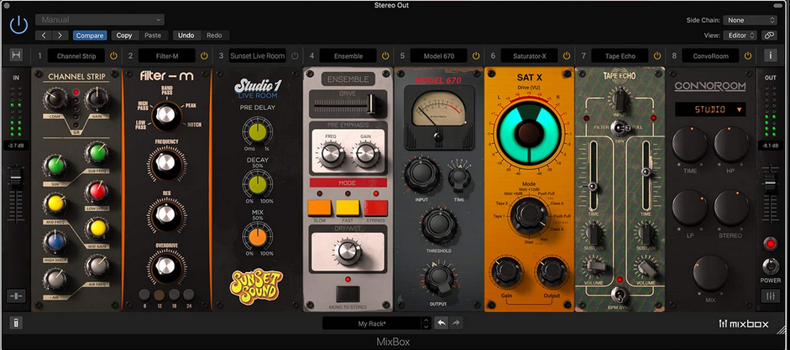Click the rack undo arrow button
Viewport: 790px width, 350px height.
click(x=442, y=323)
